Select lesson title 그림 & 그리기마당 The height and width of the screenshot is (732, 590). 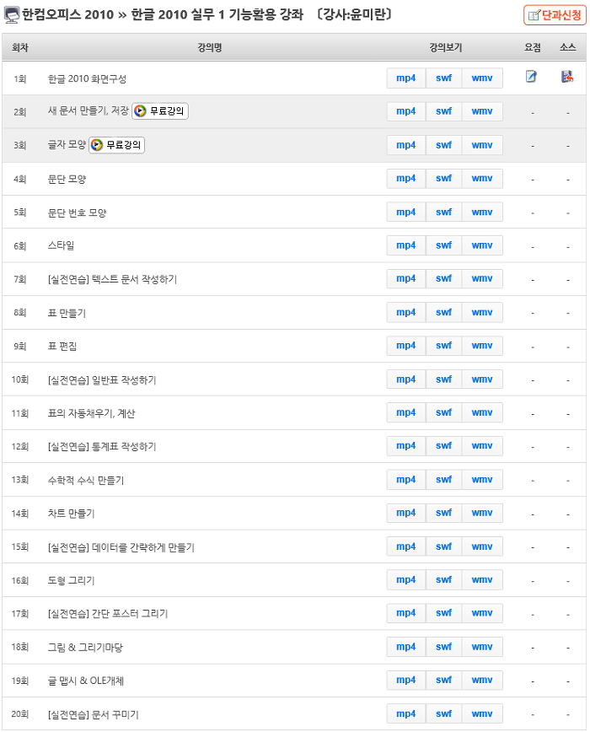[x=85, y=647]
